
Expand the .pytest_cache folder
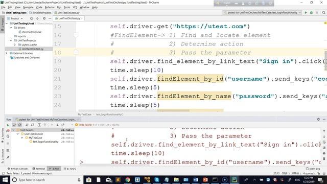coord(15,44)
